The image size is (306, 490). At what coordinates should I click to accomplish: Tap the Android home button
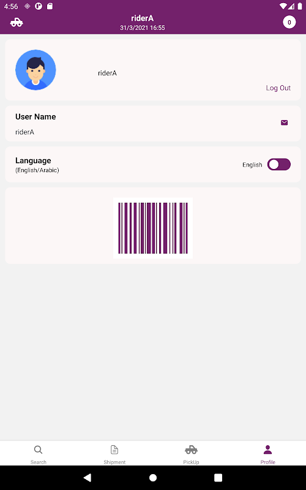(153, 478)
